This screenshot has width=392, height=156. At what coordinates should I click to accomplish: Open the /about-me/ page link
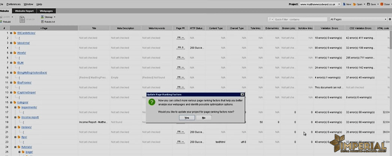click(x=23, y=43)
